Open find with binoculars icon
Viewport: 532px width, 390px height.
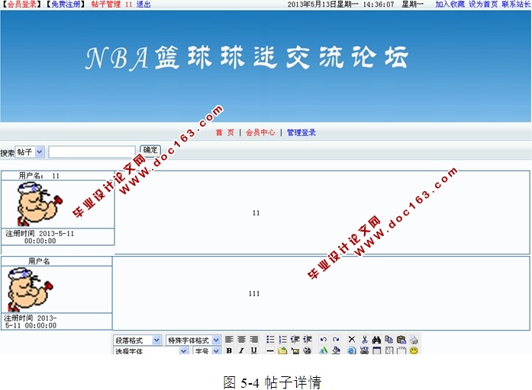tap(376, 339)
